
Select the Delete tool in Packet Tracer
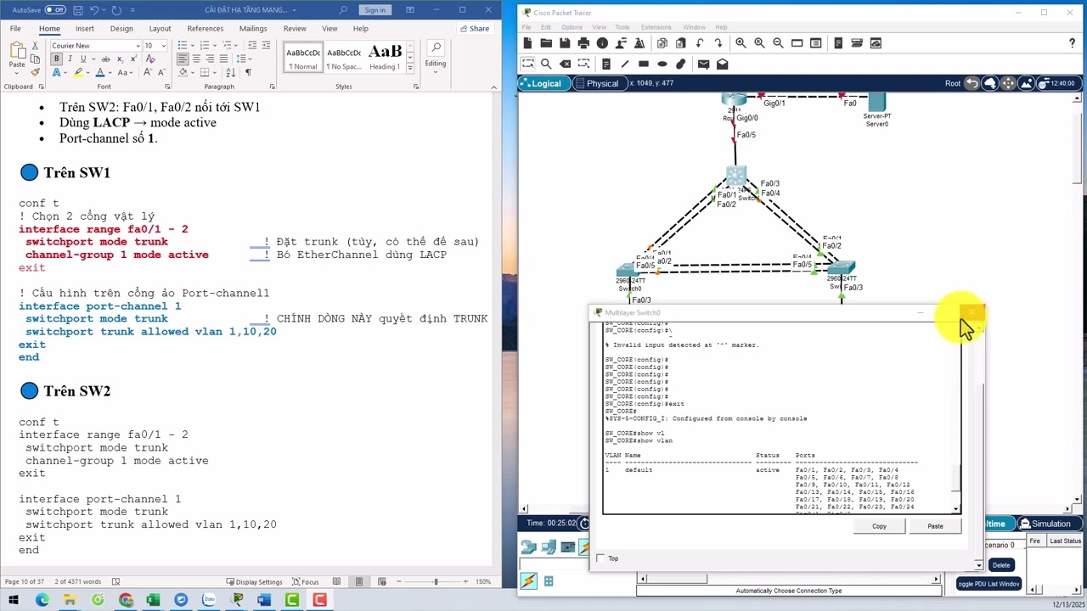pyautogui.click(x=565, y=64)
